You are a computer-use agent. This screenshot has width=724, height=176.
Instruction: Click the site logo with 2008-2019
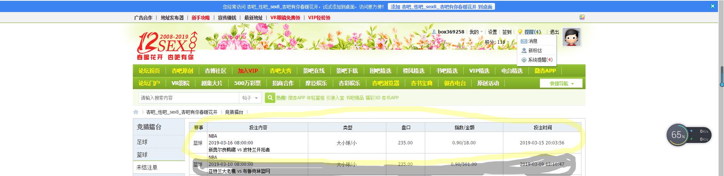(167, 46)
